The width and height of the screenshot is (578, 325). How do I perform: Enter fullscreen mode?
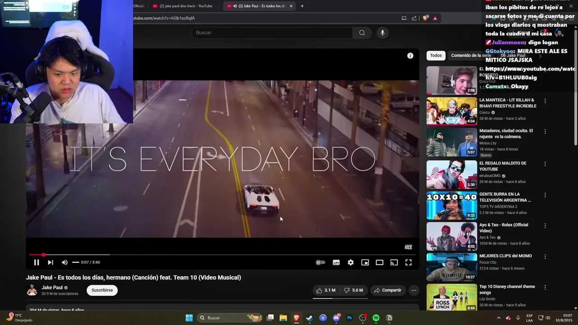click(x=408, y=262)
